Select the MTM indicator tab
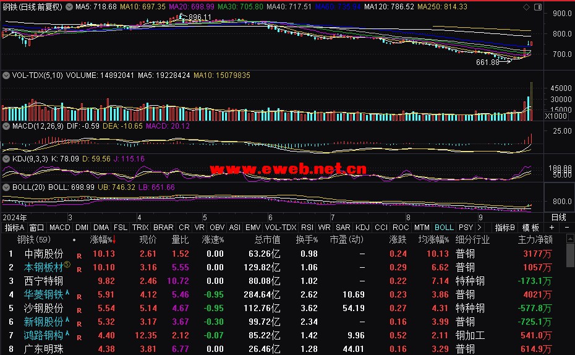Viewport: 575px width, 355px height. [422, 228]
